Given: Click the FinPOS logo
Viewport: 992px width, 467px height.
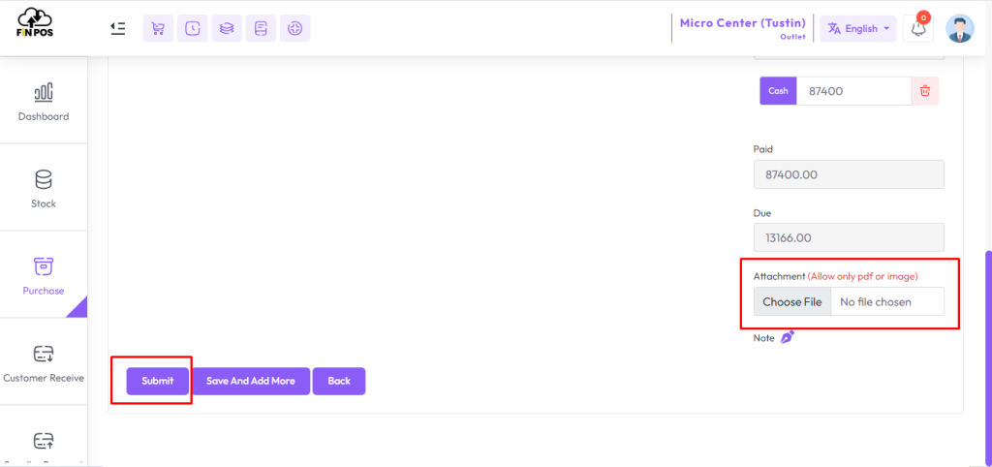Looking at the screenshot, I should click(36, 23).
